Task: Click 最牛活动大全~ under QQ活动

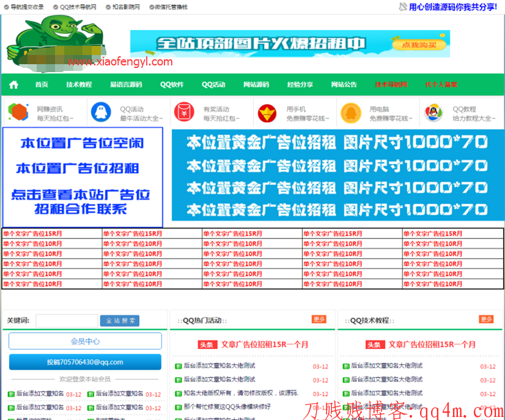Action: [141, 119]
